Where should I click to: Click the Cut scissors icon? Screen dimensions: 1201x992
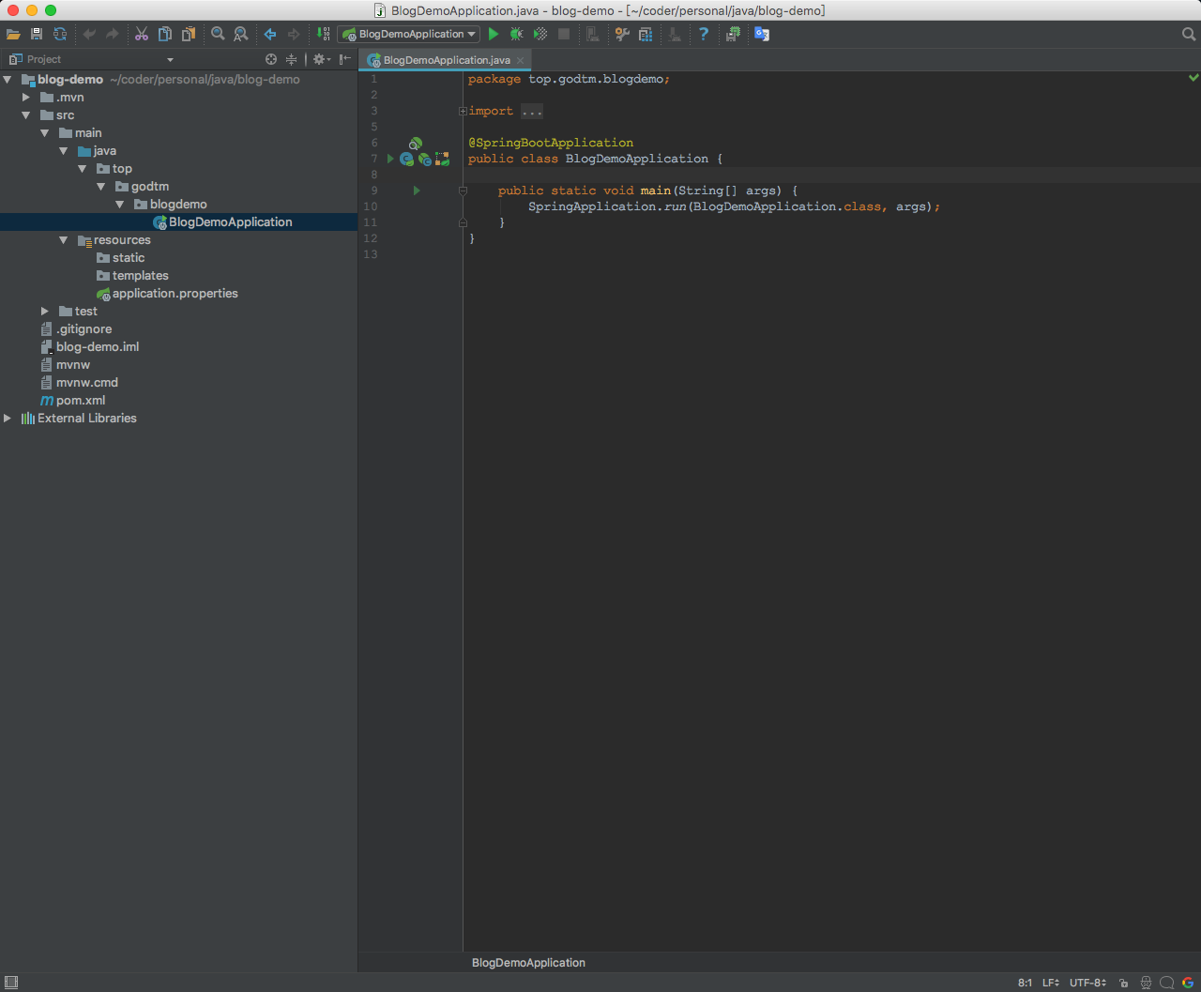pos(142,34)
